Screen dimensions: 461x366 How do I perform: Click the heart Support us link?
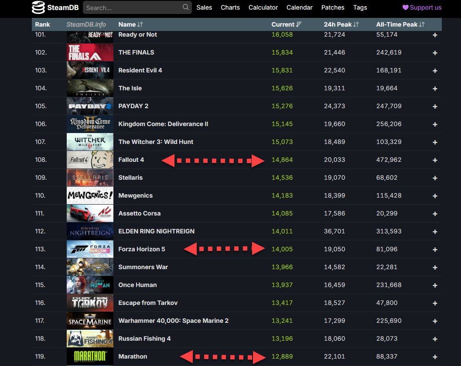[422, 7]
